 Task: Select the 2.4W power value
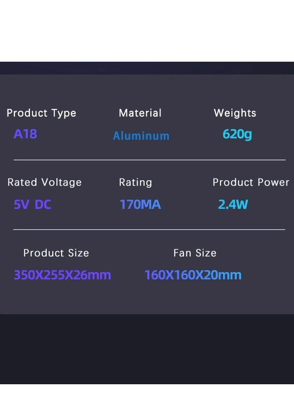pyautogui.click(x=233, y=204)
